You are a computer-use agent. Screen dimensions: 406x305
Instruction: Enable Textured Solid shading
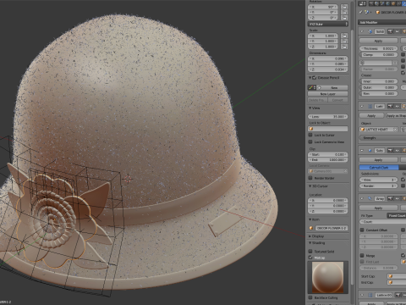(x=310, y=251)
